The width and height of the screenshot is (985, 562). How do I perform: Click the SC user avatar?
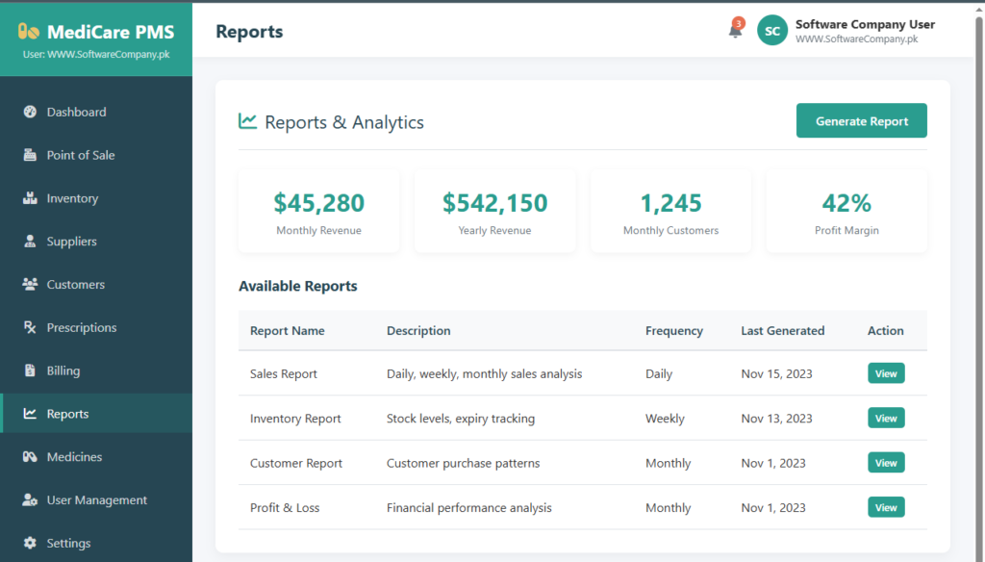pos(771,31)
